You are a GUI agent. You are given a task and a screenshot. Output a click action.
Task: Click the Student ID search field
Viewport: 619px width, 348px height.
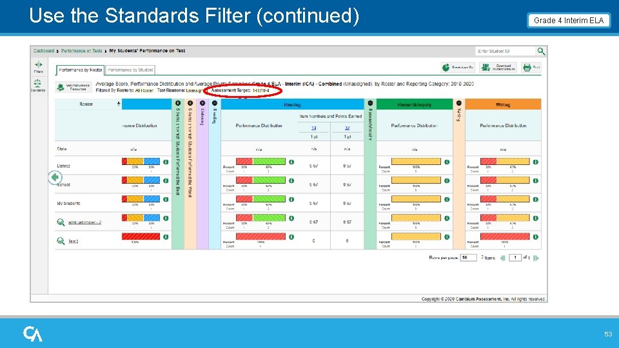(506, 51)
